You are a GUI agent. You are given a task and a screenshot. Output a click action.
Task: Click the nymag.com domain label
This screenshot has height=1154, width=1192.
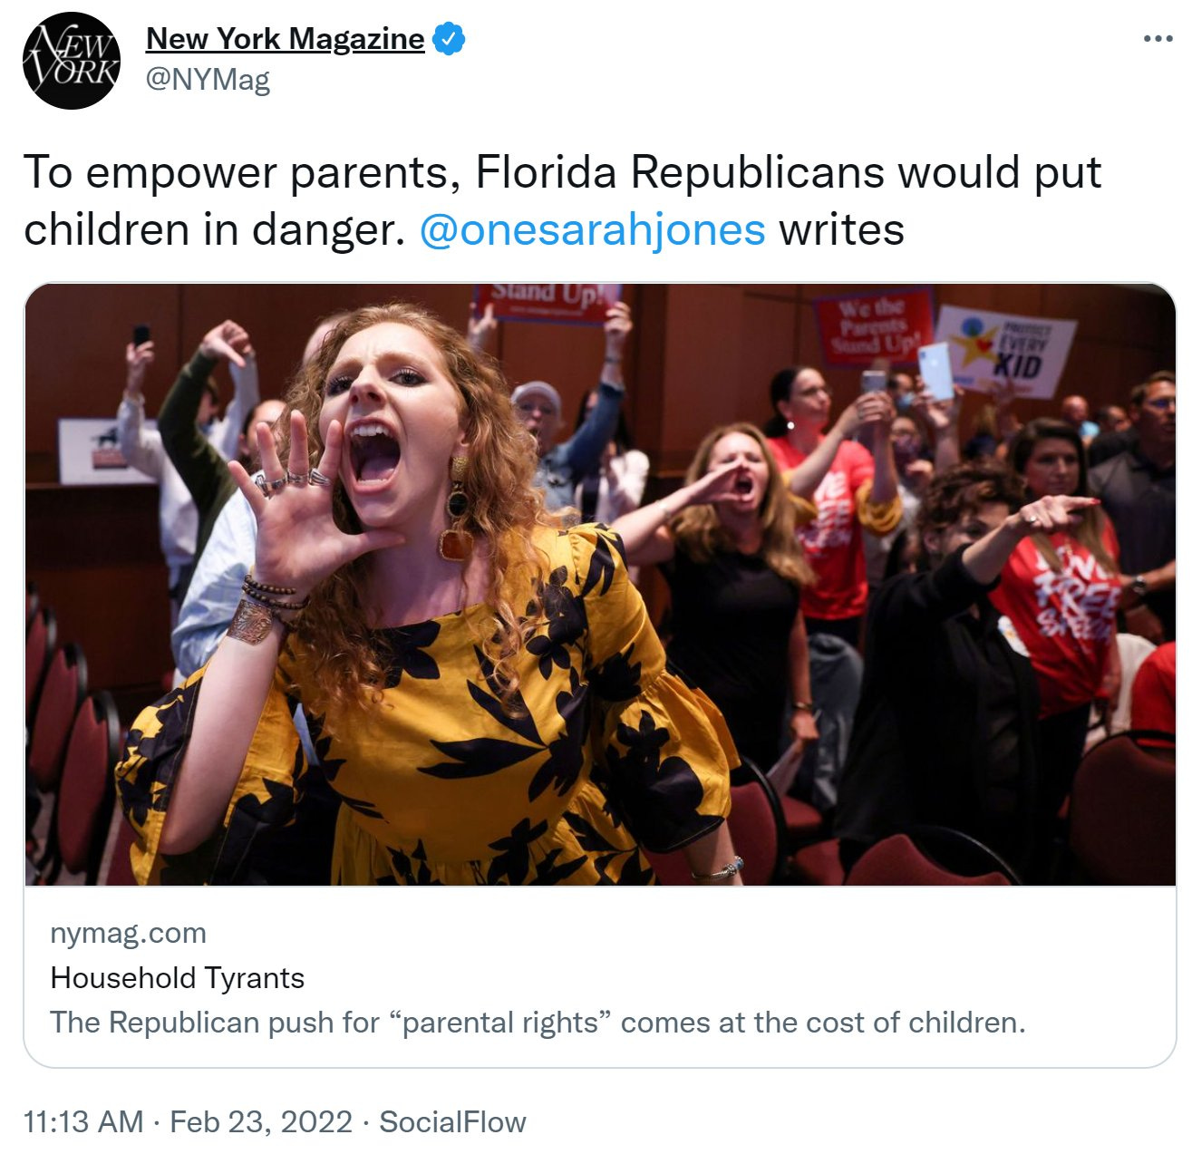tap(128, 934)
